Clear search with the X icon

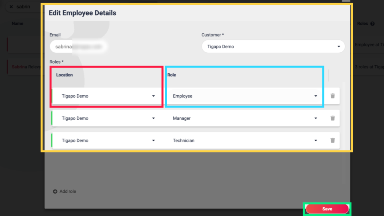point(11,7)
